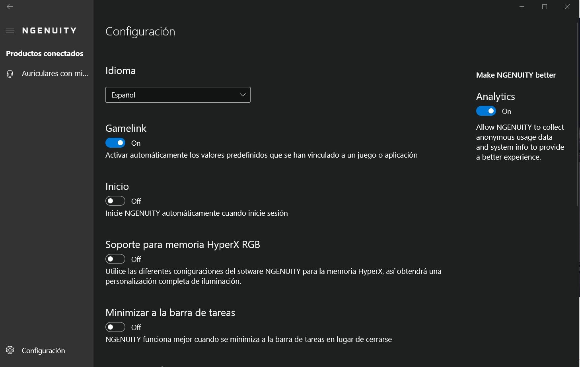Click the Gamelink section heading
580x367 pixels.
[126, 128]
